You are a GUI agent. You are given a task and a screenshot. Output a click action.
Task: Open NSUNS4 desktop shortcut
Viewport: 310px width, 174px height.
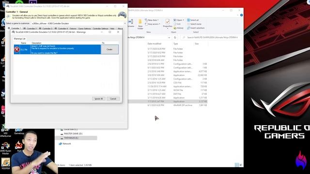pyautogui.click(x=5, y=164)
